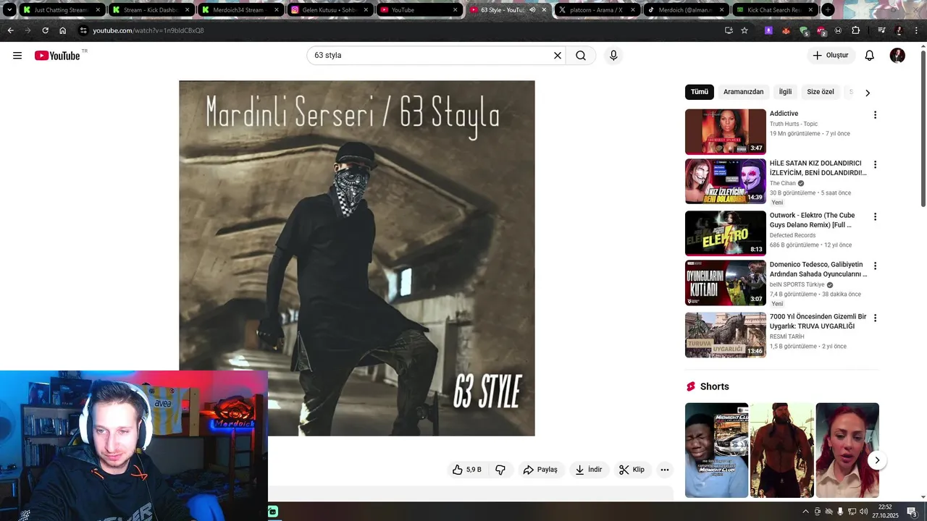Create a clip with Klip button

click(x=632, y=470)
